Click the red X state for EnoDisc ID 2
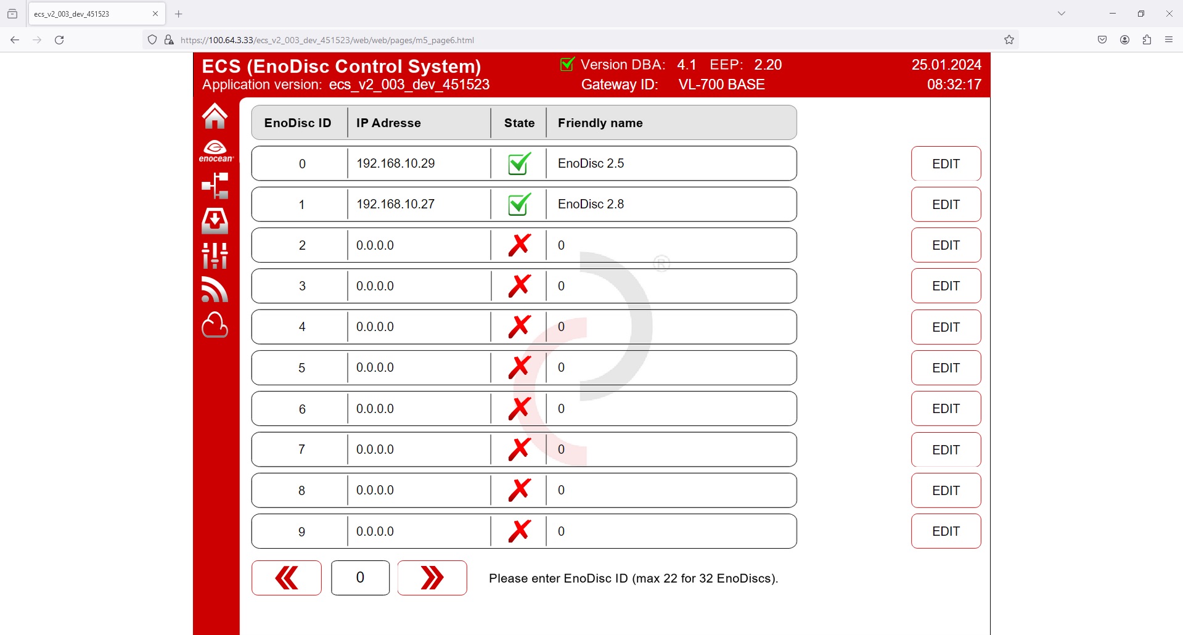Screen dimensions: 1183x635 point(519,245)
